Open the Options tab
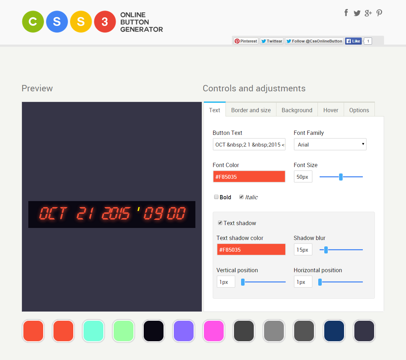The height and width of the screenshot is (360, 406). (x=359, y=110)
